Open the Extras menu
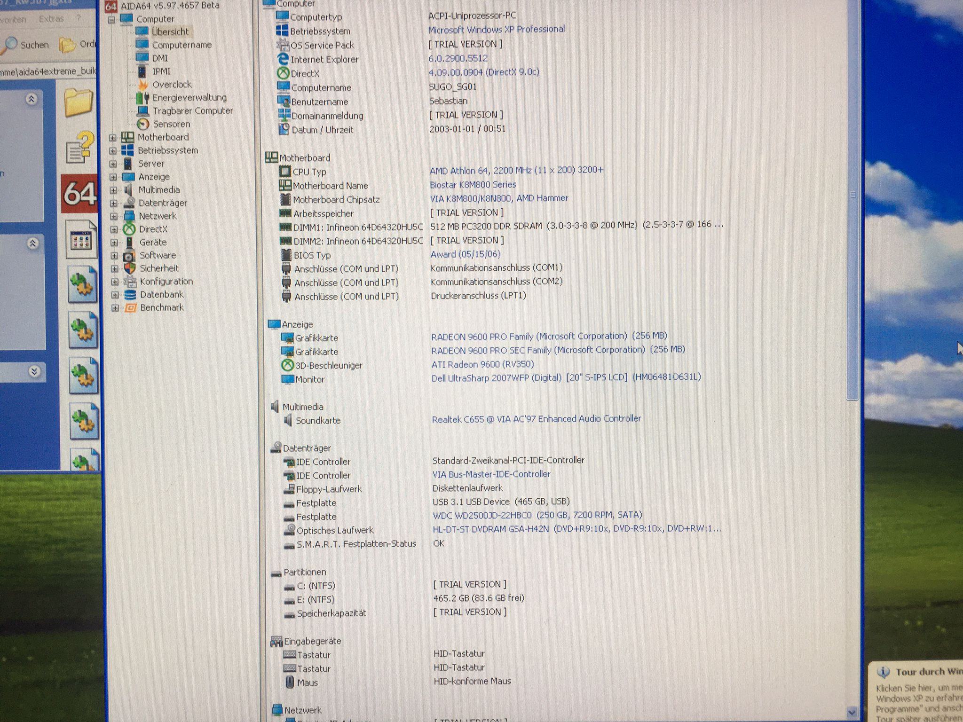 [x=51, y=19]
